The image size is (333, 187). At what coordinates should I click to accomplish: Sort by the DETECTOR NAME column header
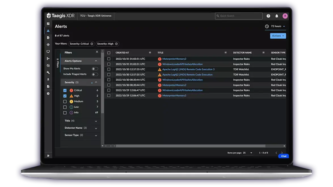pyautogui.click(x=242, y=53)
